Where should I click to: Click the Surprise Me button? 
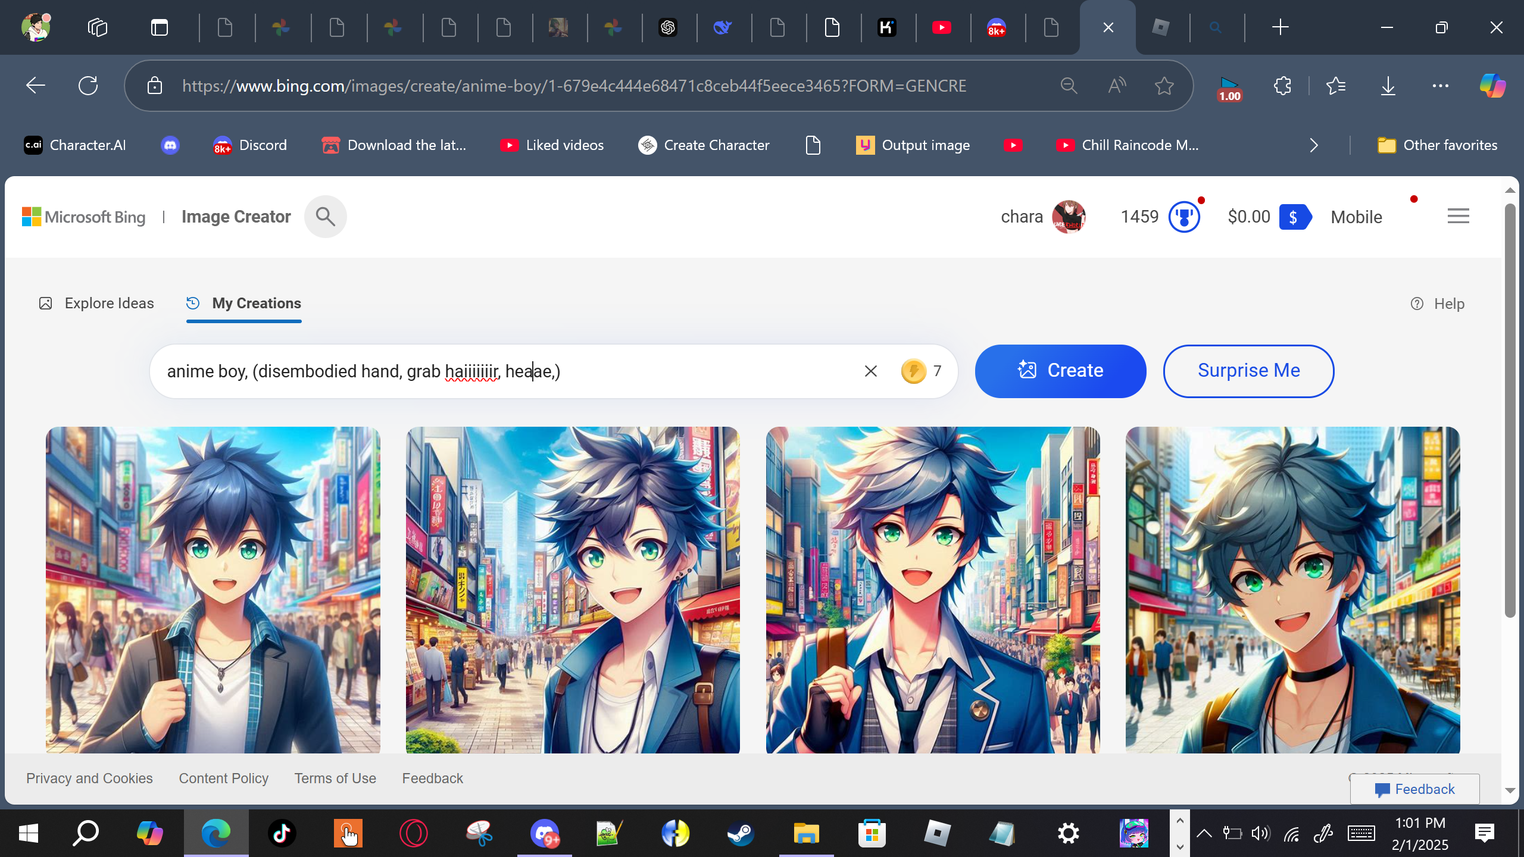(1248, 371)
